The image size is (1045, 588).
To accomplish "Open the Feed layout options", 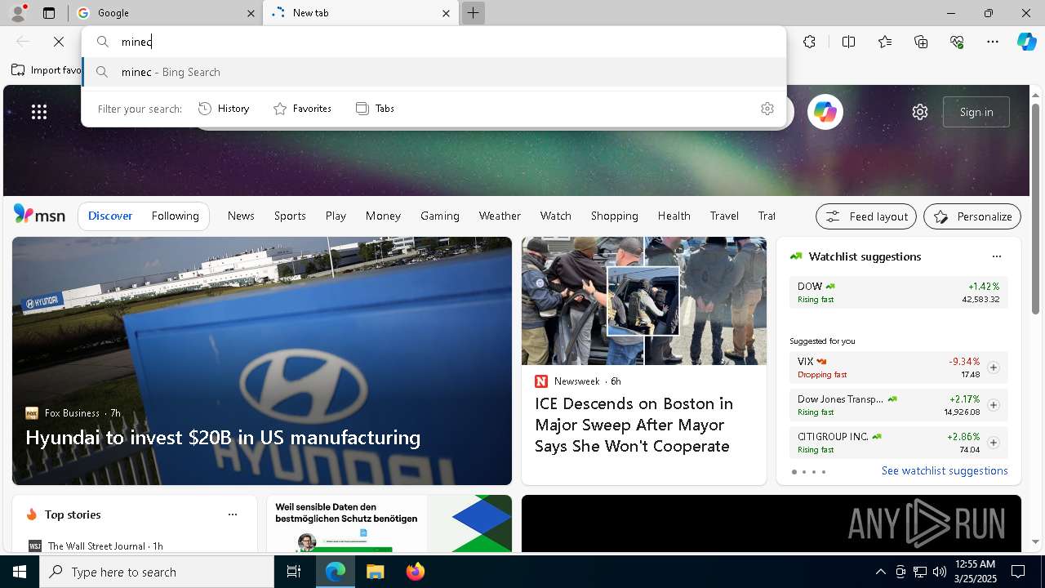I will (x=866, y=216).
